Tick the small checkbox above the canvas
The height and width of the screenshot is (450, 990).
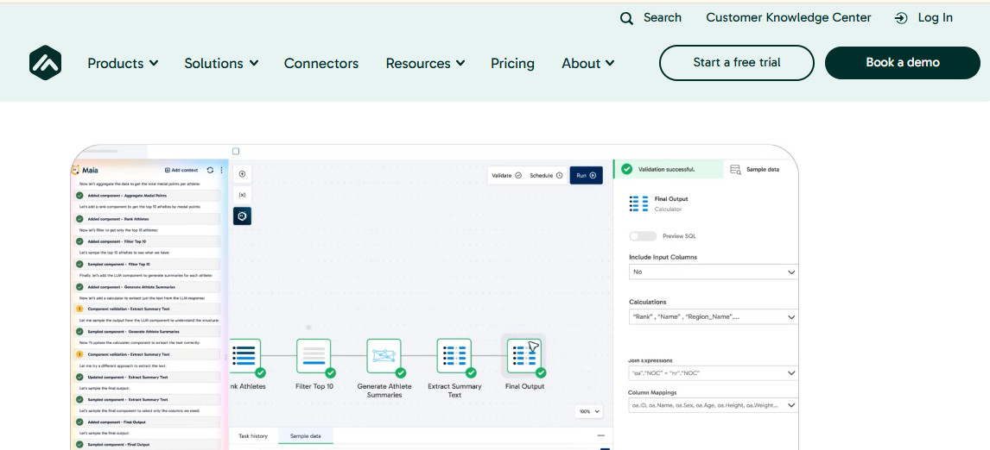[x=236, y=152]
